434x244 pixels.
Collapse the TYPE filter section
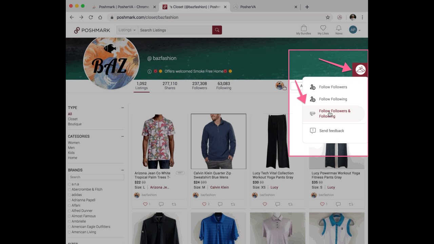point(122,108)
